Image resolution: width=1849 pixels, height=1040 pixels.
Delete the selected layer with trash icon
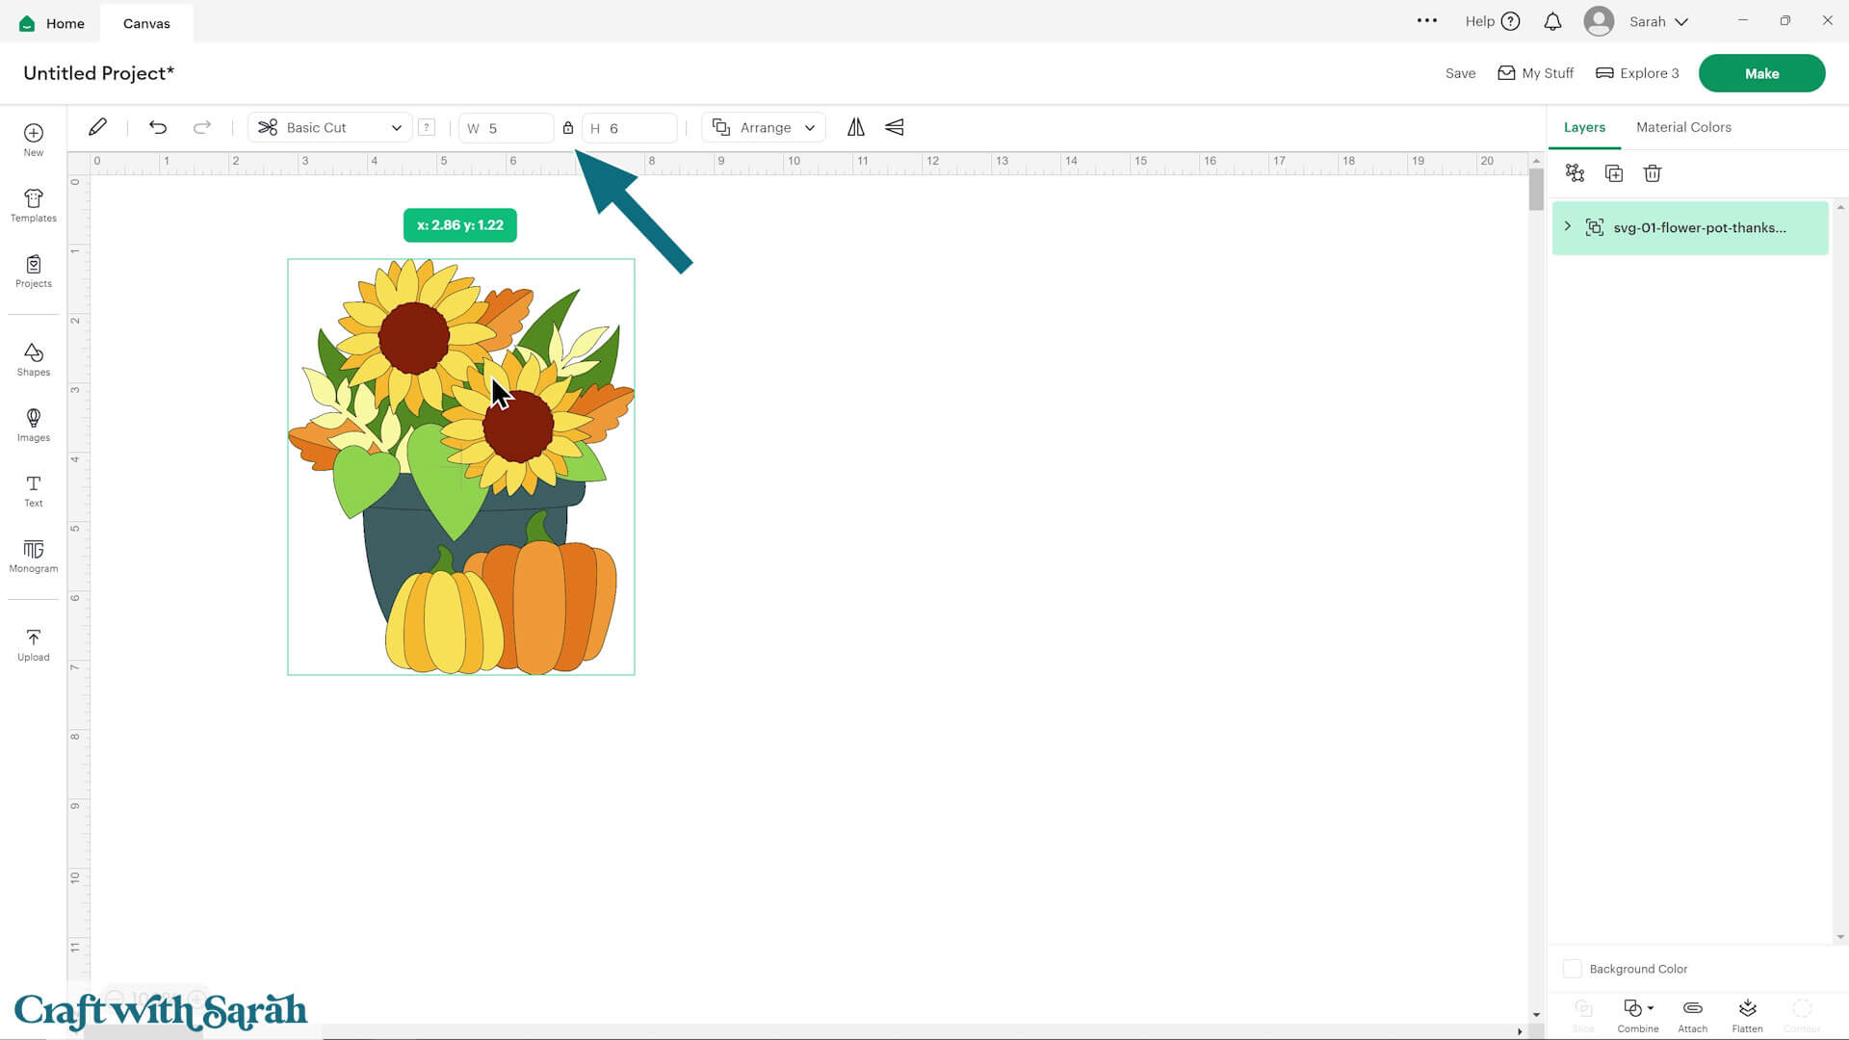(x=1652, y=173)
